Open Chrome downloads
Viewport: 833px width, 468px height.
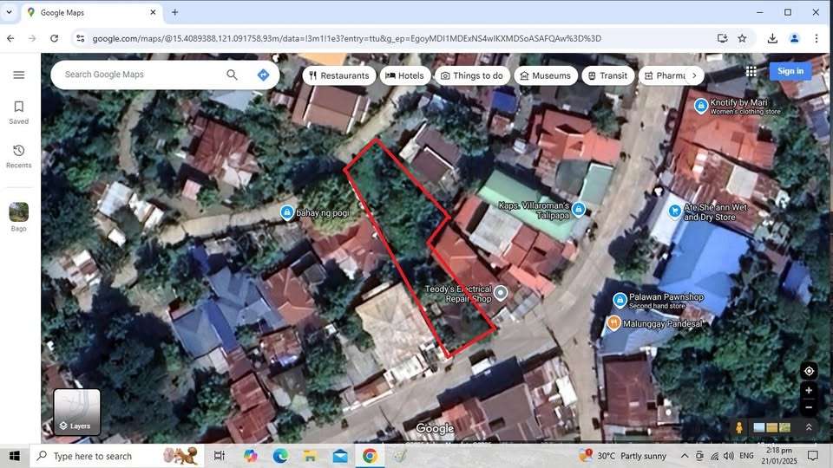pos(772,38)
